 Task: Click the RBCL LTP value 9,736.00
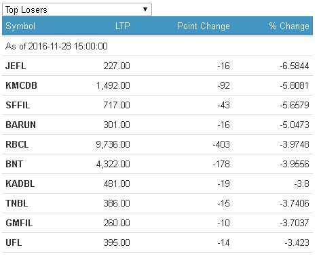point(113,144)
